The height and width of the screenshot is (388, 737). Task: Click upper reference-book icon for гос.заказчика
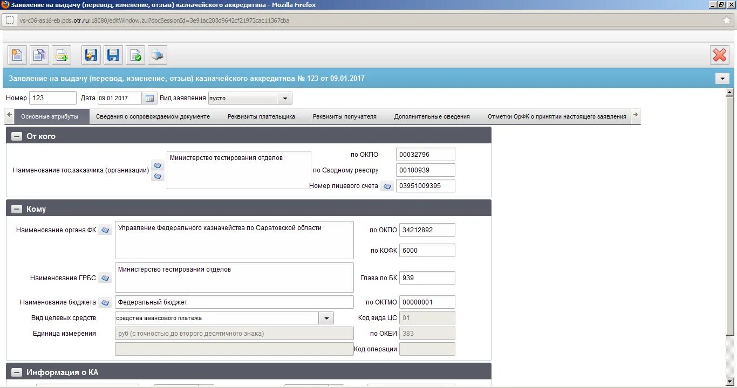point(158,165)
